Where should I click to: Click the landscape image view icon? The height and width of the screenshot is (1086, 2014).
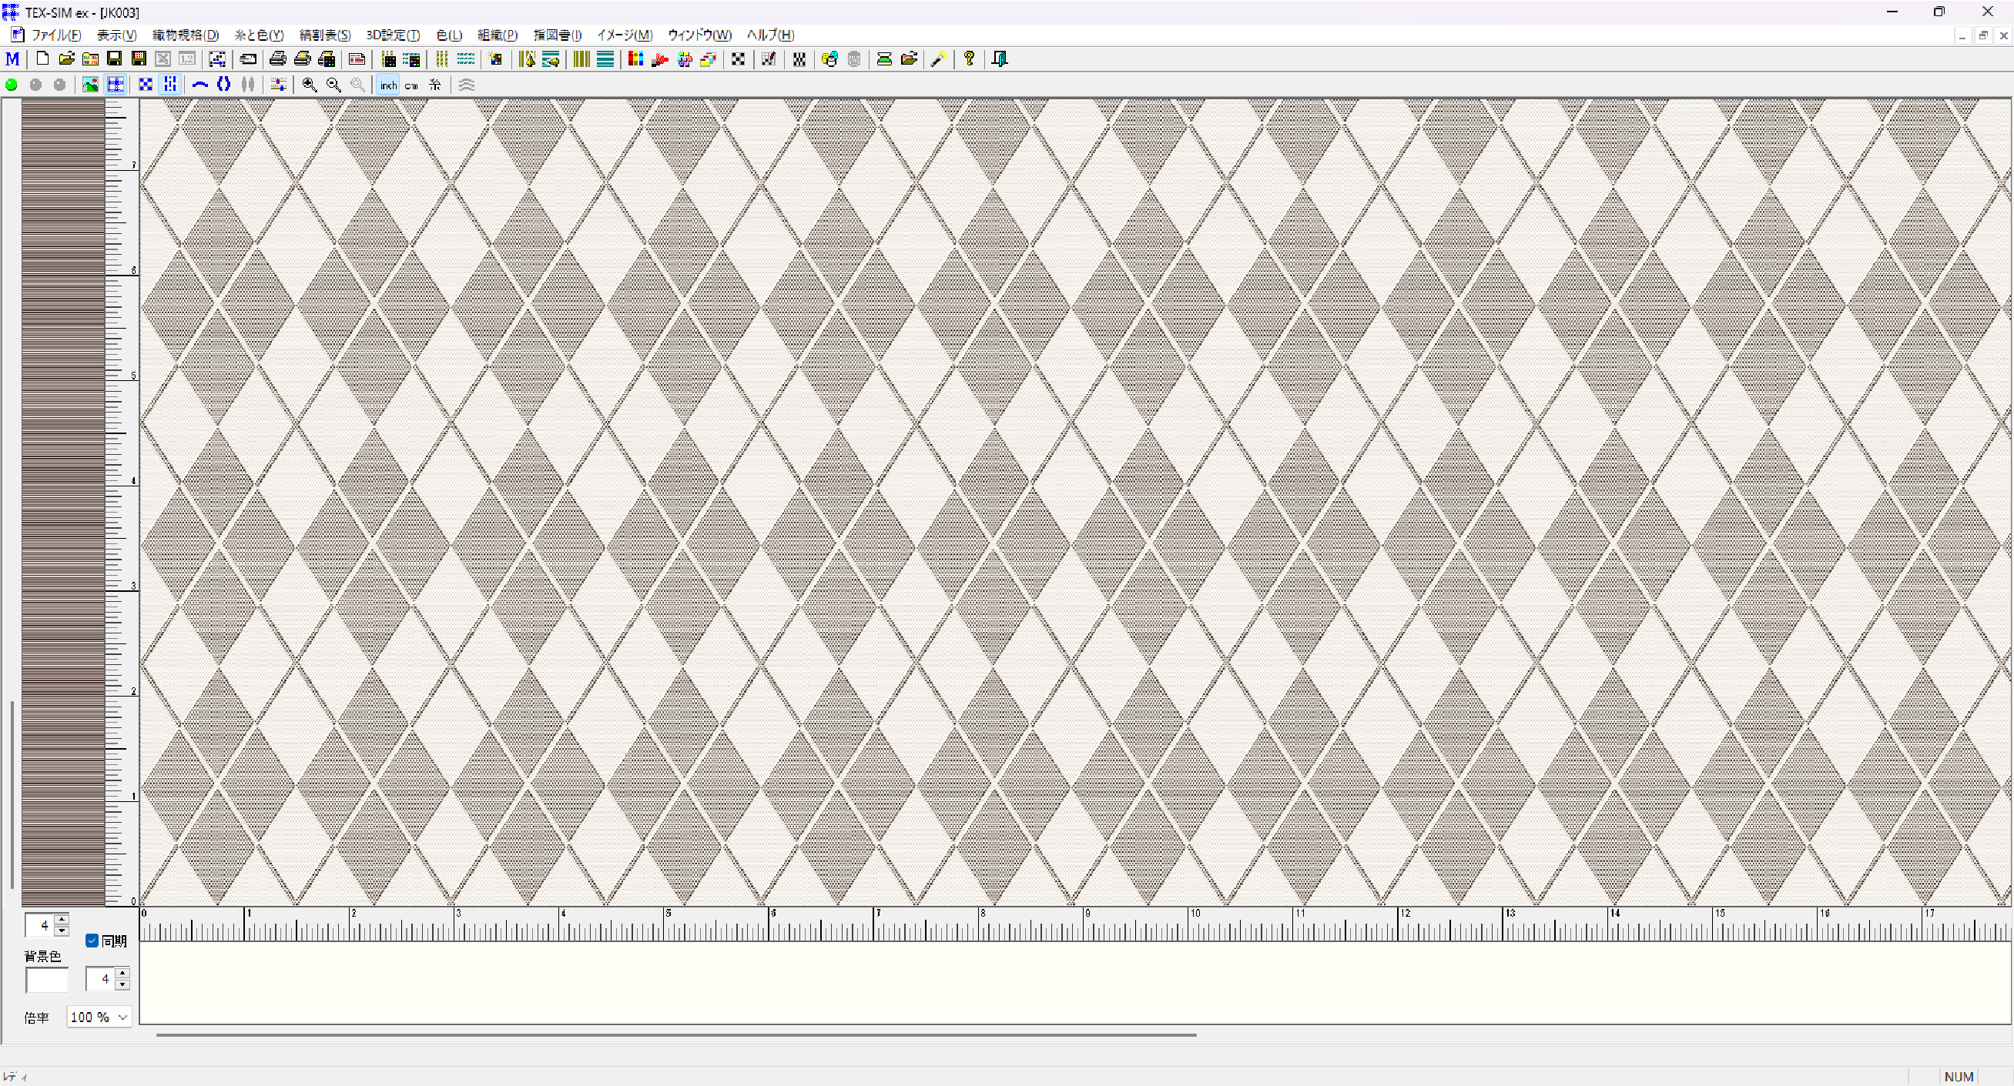[x=91, y=85]
